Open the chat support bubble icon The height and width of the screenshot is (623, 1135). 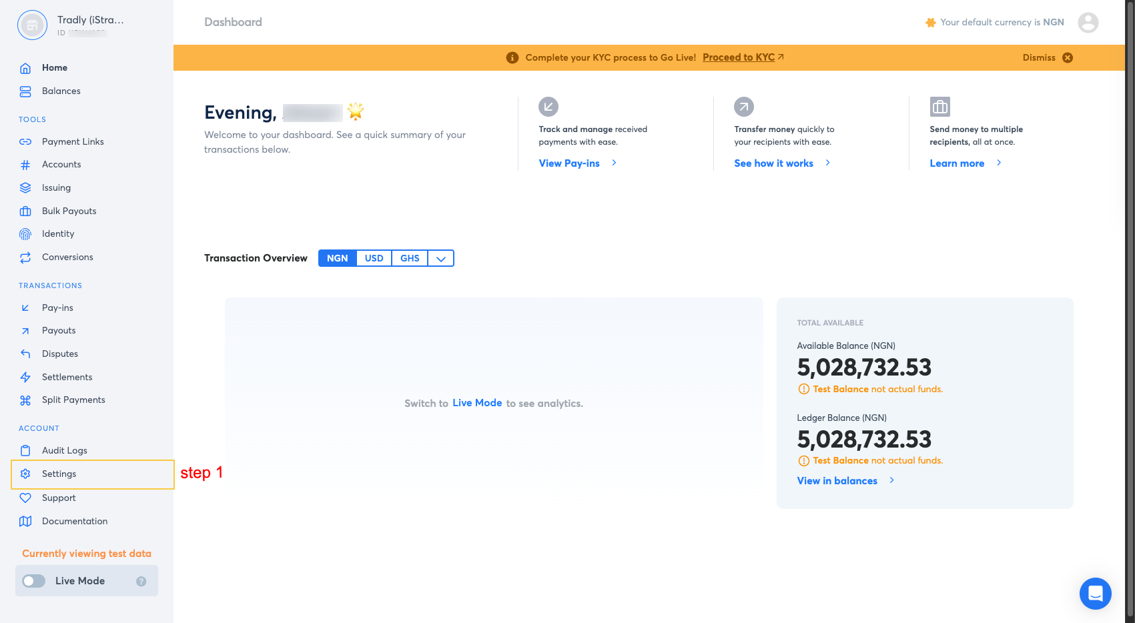point(1095,593)
